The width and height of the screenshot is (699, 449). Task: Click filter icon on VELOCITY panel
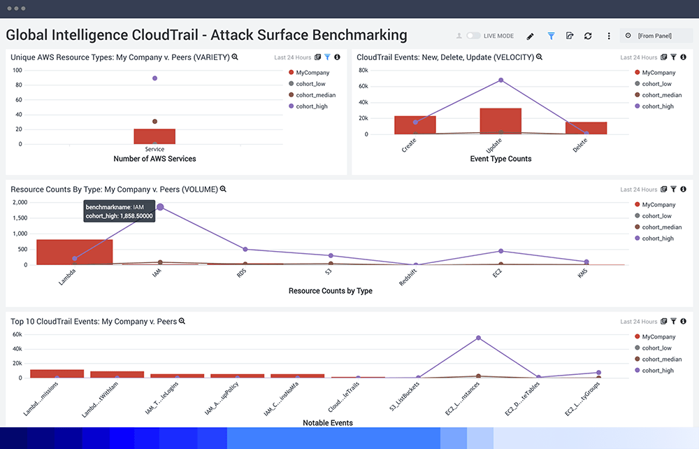(674, 57)
